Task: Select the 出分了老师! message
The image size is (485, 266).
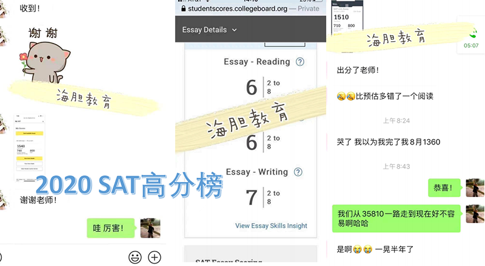Action: coord(358,70)
